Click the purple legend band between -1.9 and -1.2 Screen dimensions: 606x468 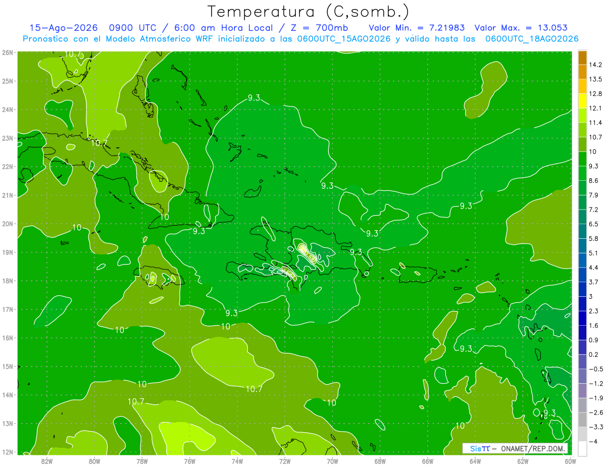pyautogui.click(x=582, y=390)
